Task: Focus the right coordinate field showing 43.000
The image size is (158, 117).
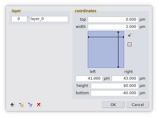Action: (x=125, y=78)
